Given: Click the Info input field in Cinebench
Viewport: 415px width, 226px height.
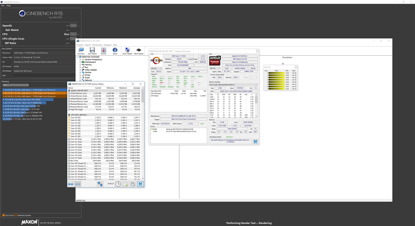Looking at the screenshot, I should (44, 76).
